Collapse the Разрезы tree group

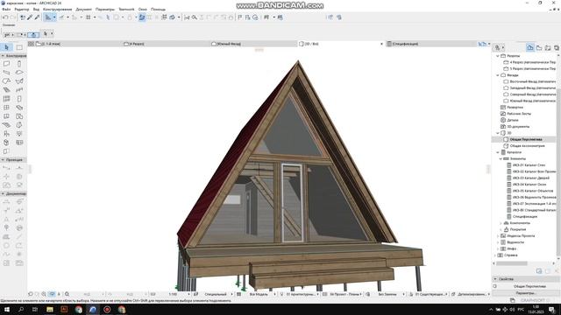coord(497,56)
